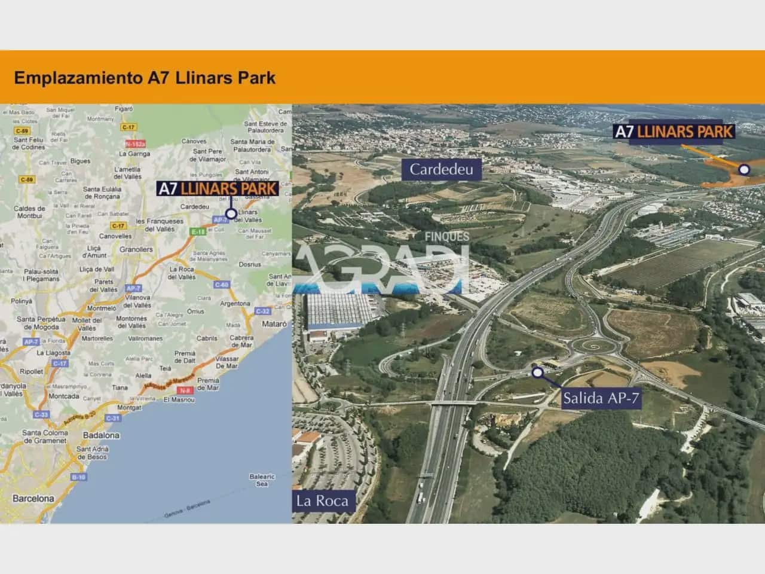Click Montgat on the map
Viewport: 765px width, 574px height.
(x=129, y=408)
